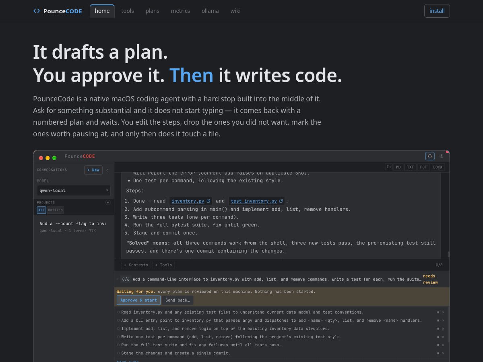Select the Unfiled projects filter
The width and height of the screenshot is (483, 362).
(55, 210)
